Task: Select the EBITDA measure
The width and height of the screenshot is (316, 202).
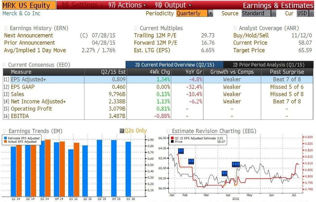Action: coord(20,116)
